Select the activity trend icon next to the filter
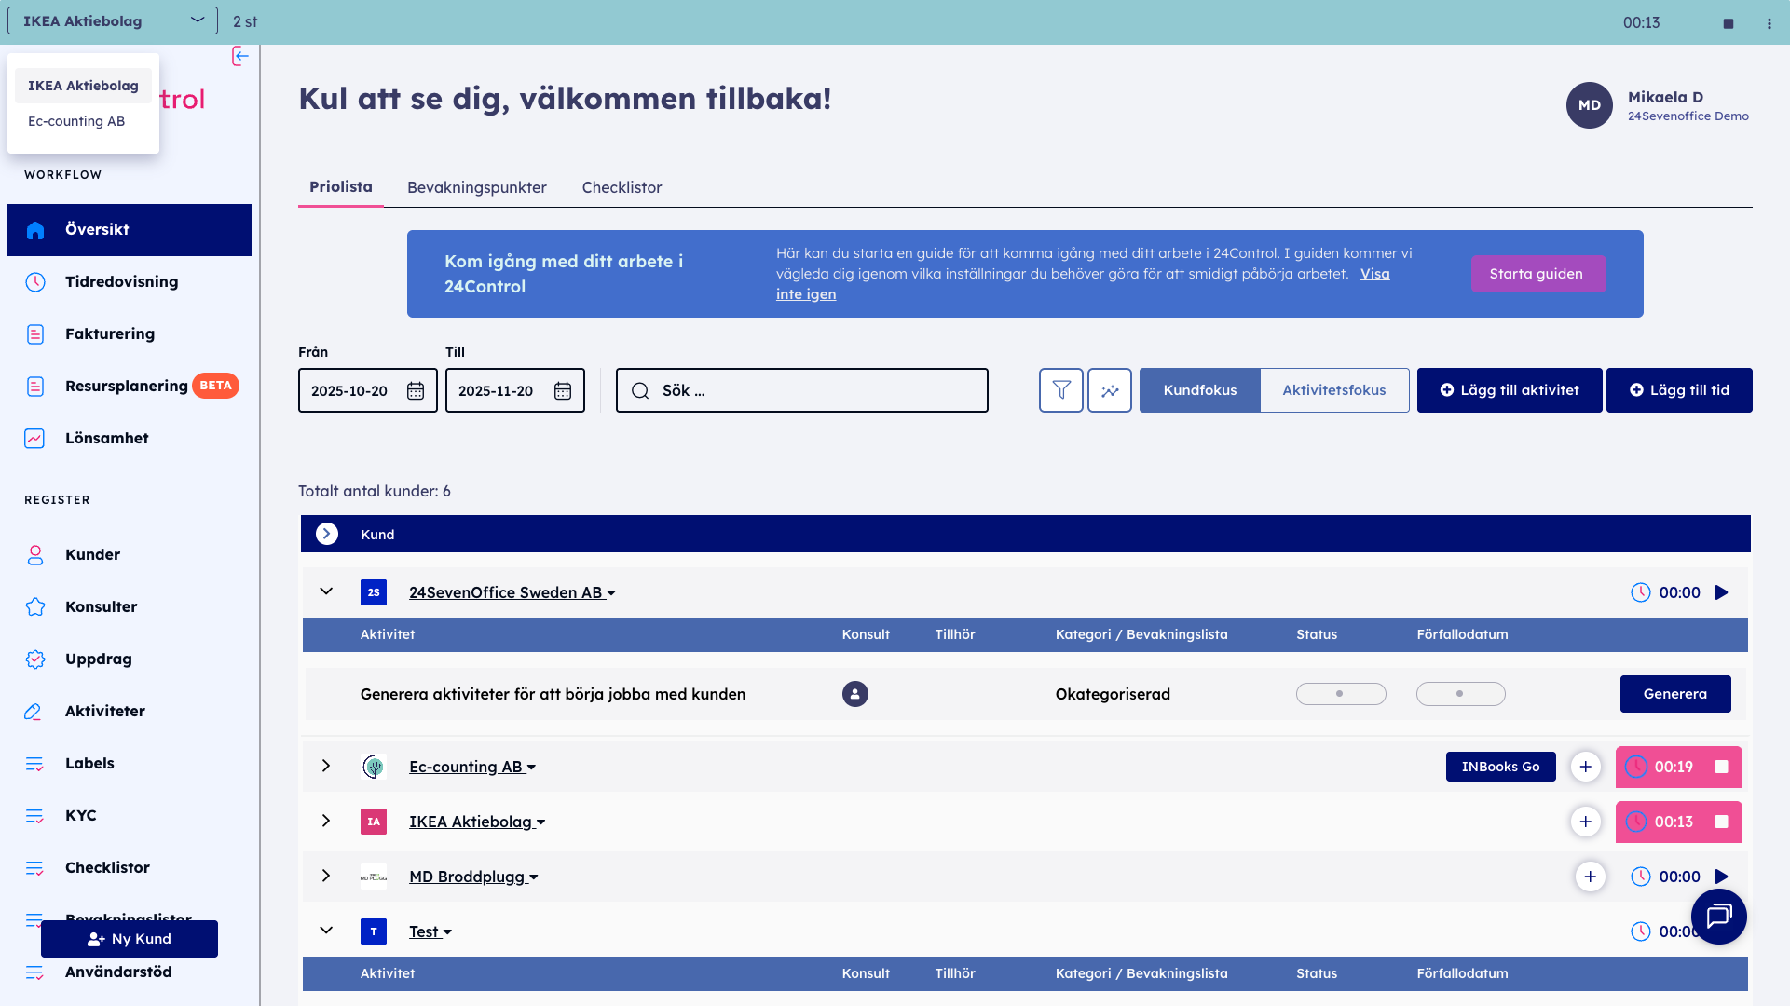 pyautogui.click(x=1110, y=390)
